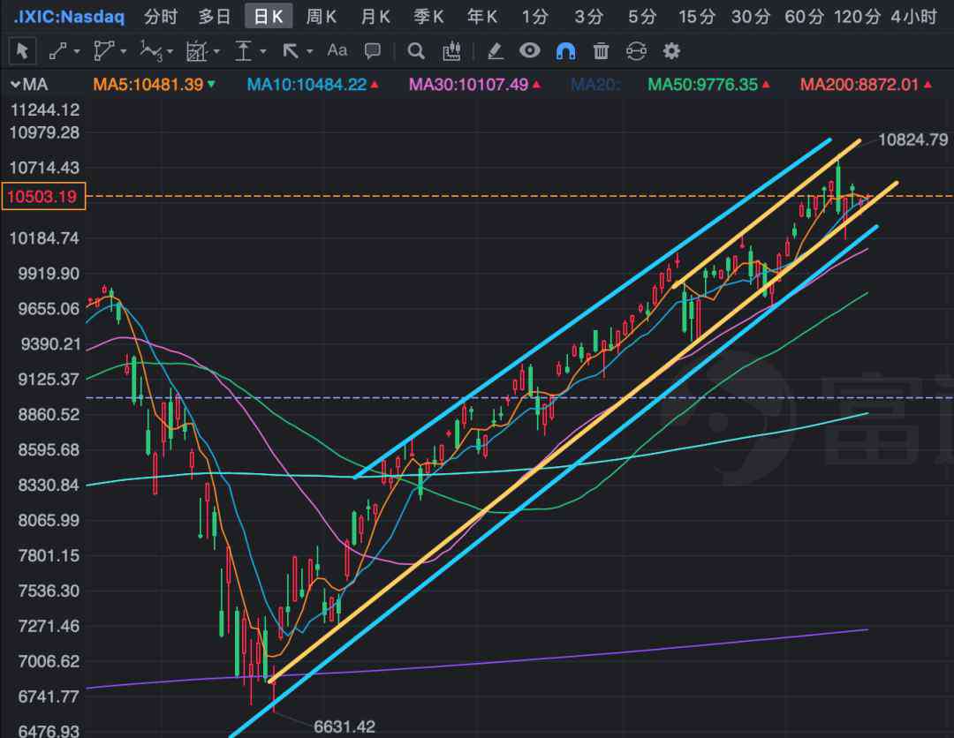The width and height of the screenshot is (954, 738).
Task: Click the 10503.19 current price label
Action: pyautogui.click(x=43, y=196)
